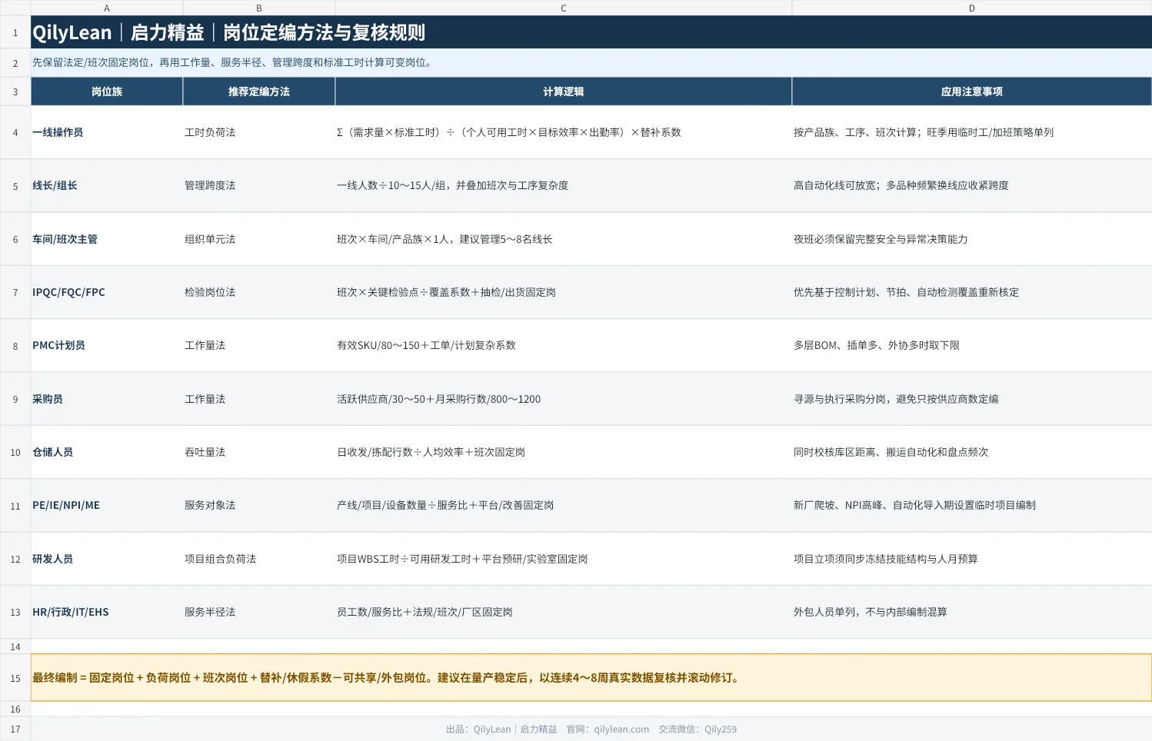Select the '项目组合负荷法' cell

[x=259, y=559]
